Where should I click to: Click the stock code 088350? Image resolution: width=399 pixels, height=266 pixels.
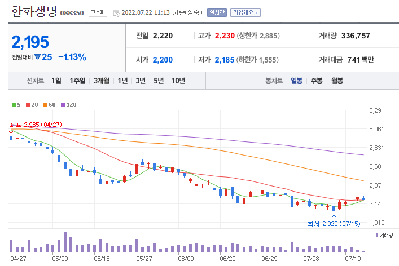pyautogui.click(x=72, y=13)
